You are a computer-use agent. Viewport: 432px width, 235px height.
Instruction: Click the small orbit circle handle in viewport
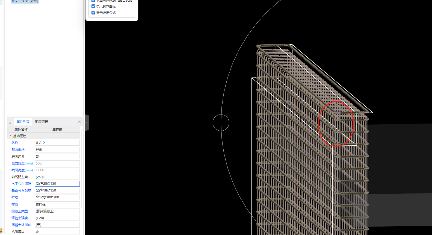pyautogui.click(x=221, y=123)
